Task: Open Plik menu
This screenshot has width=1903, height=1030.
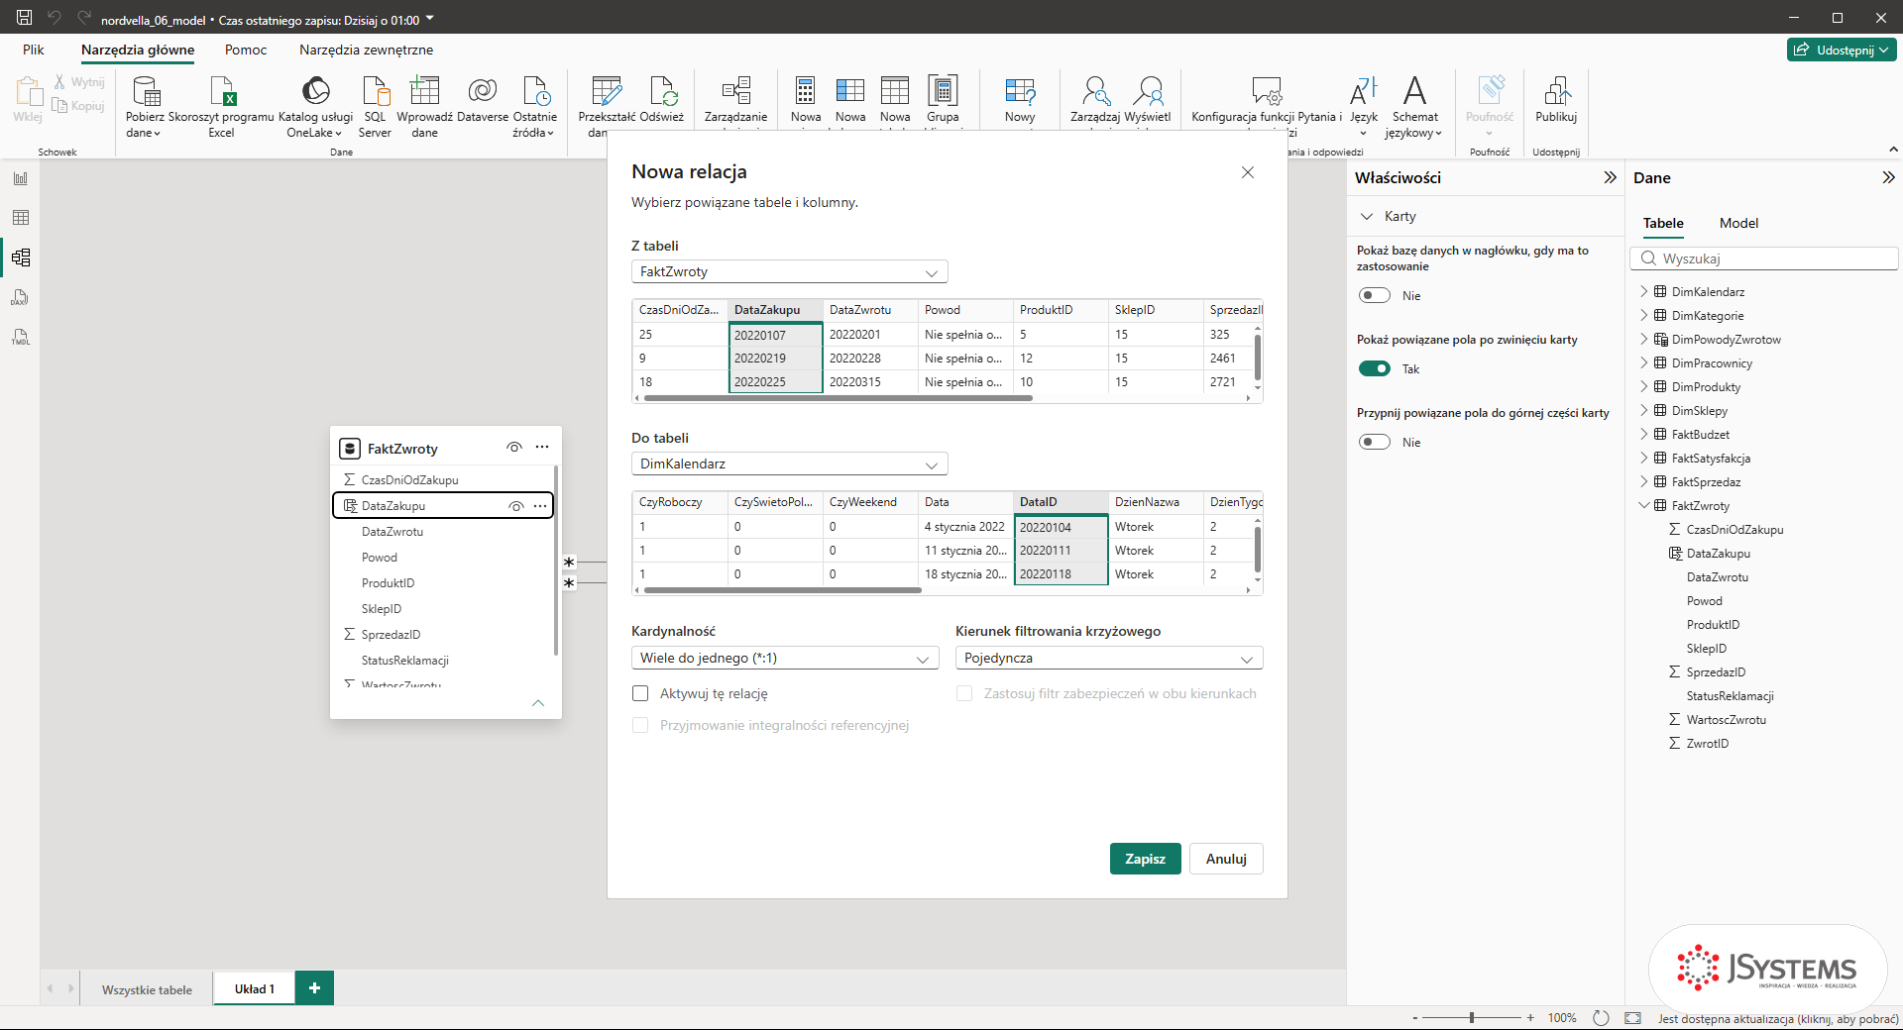Action: point(34,50)
